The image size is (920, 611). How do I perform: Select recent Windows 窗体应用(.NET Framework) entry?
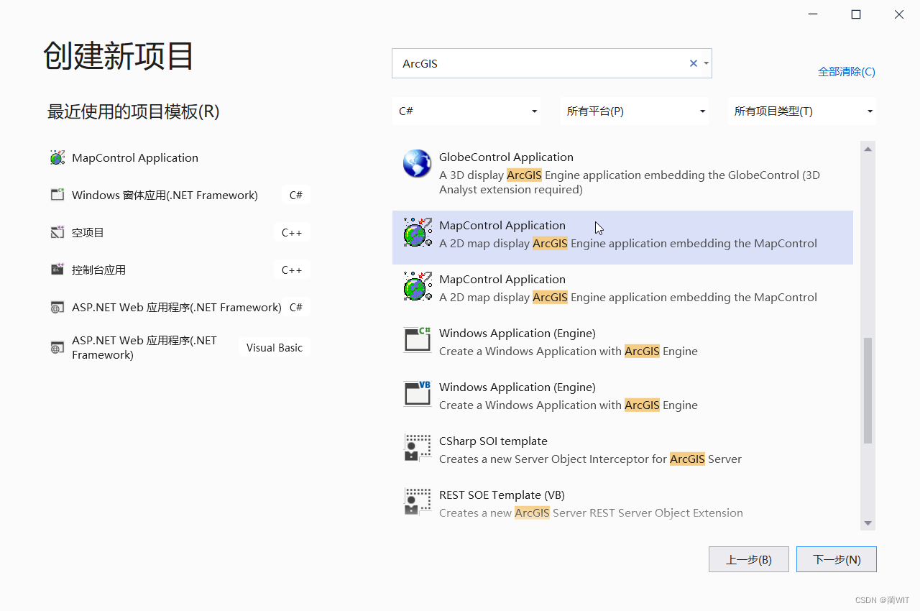(165, 195)
